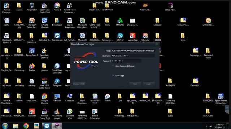Select the Picasa 3 desktop icon

[x=57, y=7]
